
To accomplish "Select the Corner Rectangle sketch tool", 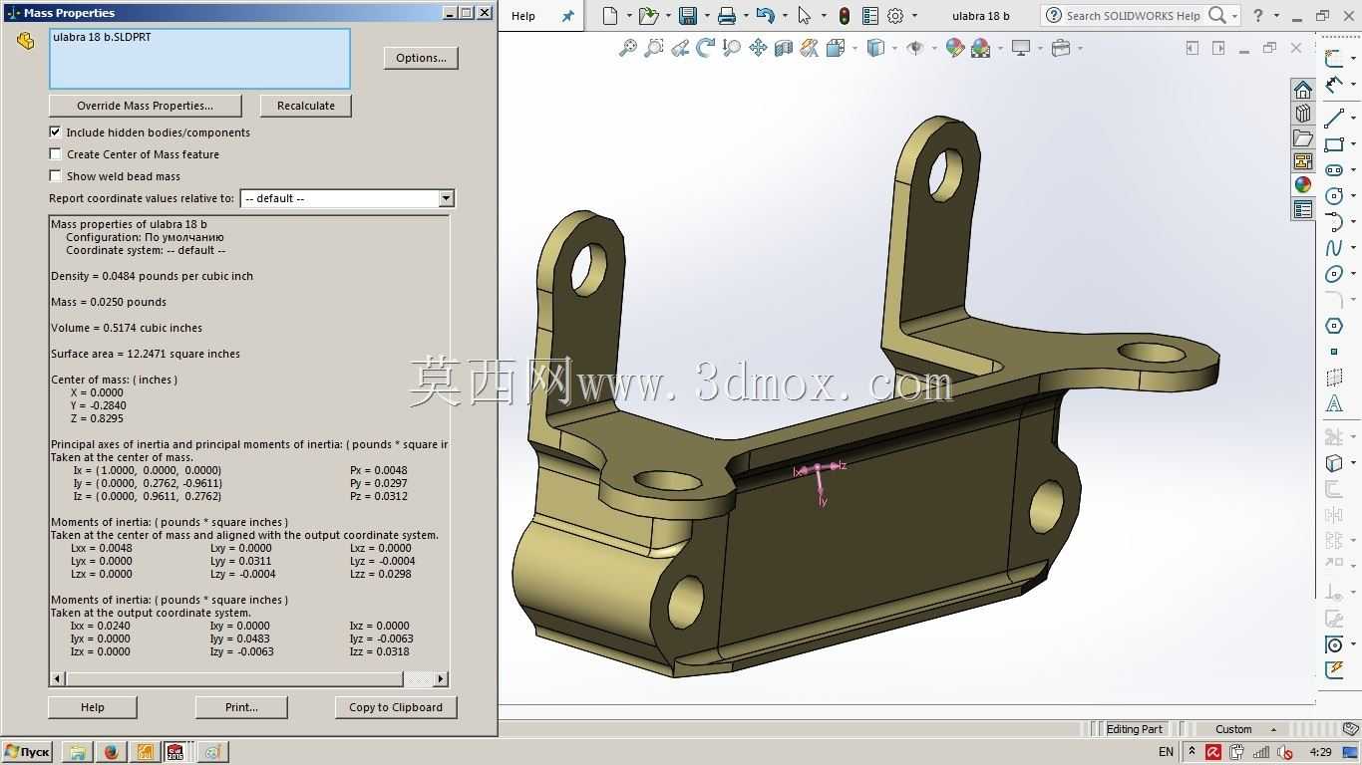I will 1334,145.
